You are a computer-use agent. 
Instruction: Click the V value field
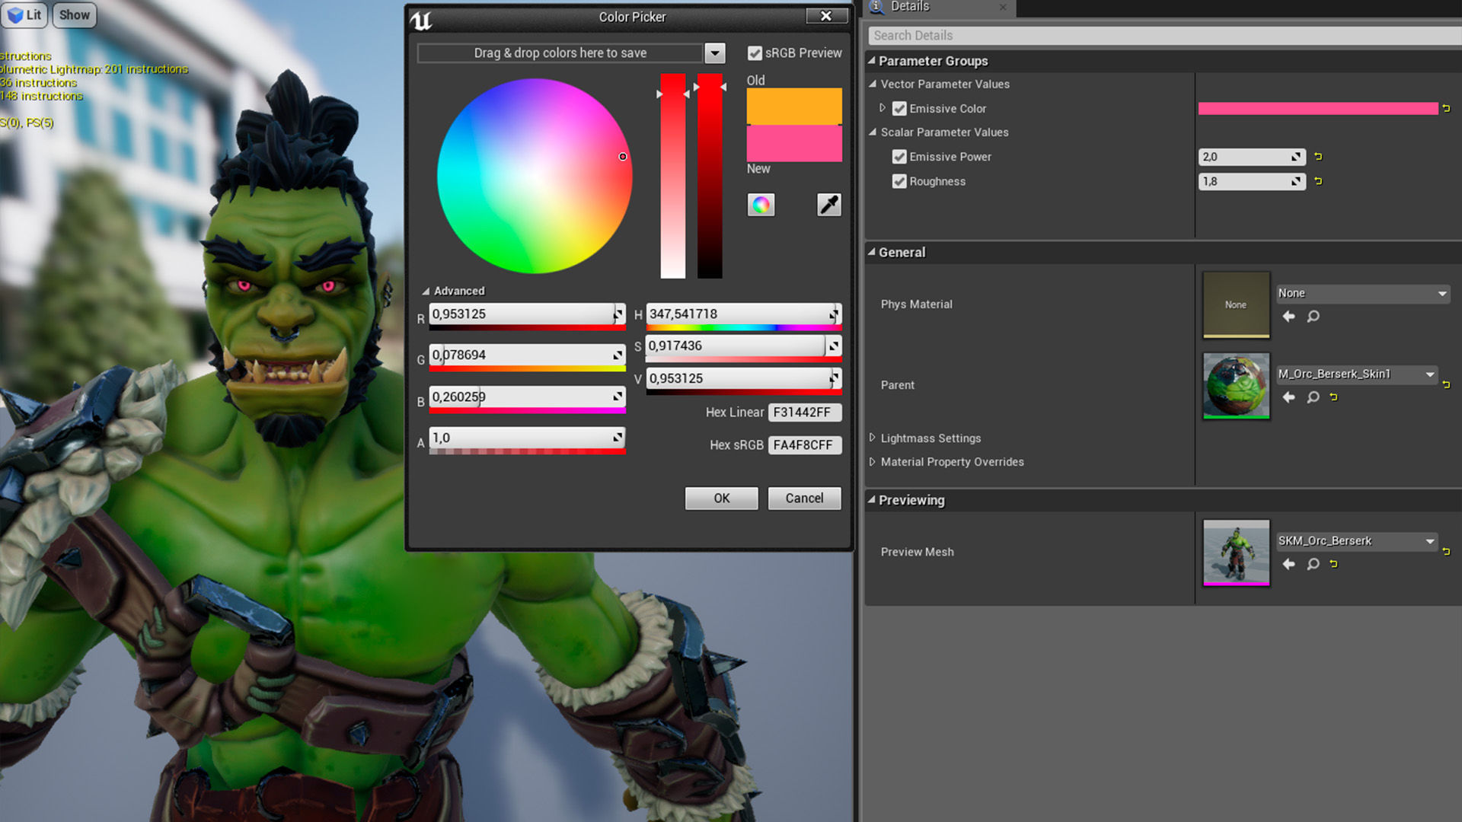743,378
